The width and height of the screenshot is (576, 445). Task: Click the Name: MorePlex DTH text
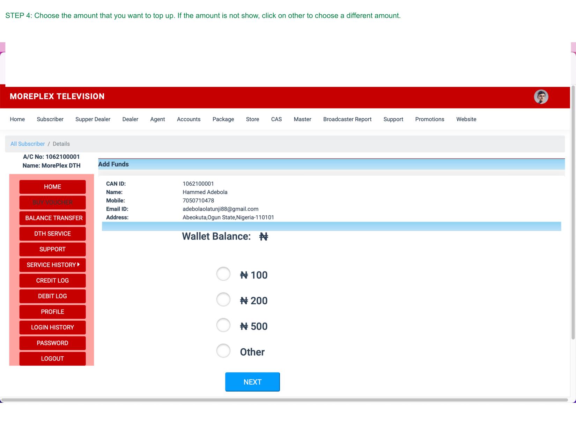tap(51, 166)
